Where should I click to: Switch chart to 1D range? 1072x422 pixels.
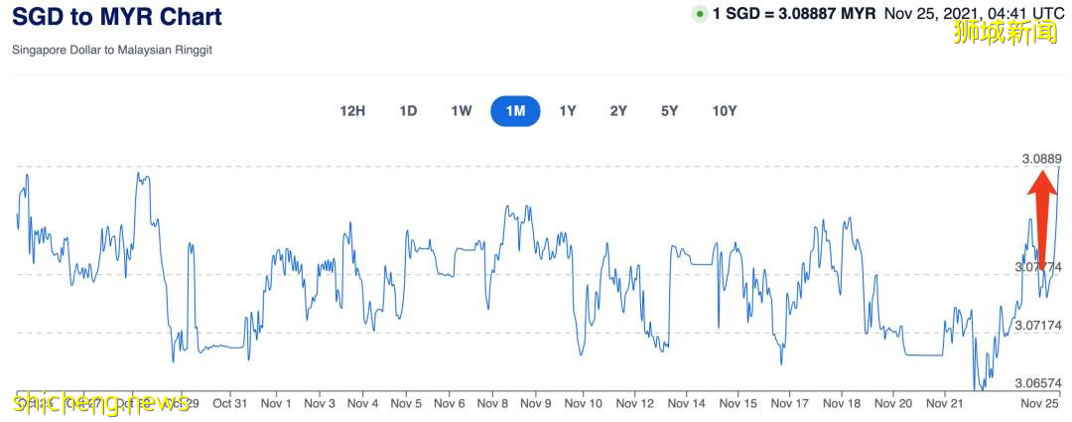(408, 111)
